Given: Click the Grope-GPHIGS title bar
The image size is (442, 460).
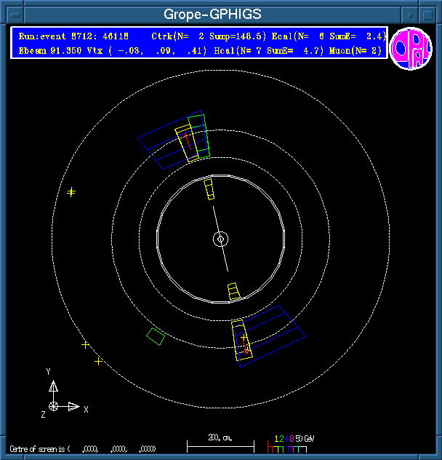Looking at the screenshot, I should pyautogui.click(x=211, y=14).
